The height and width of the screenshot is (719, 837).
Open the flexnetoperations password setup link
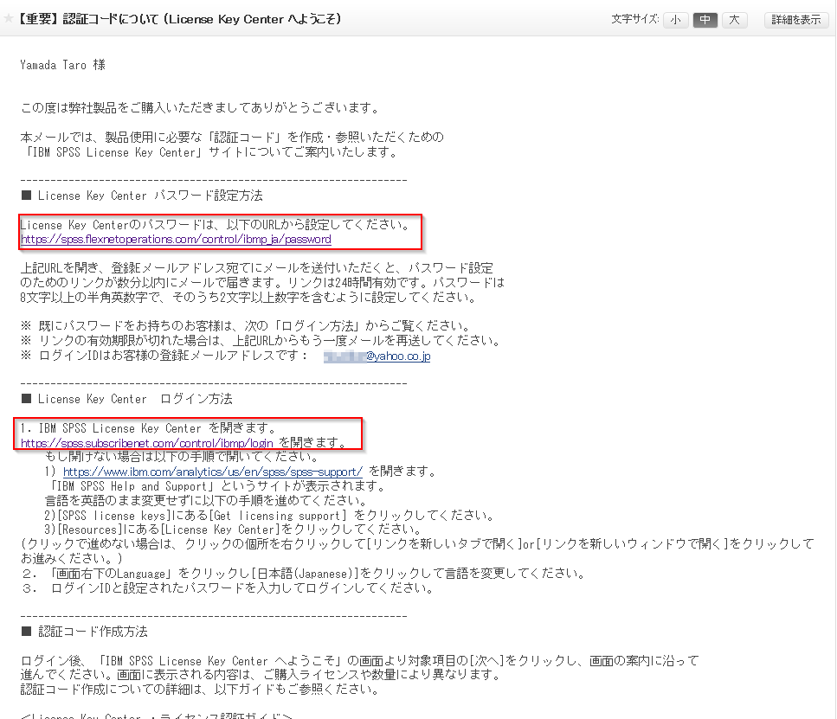(176, 239)
